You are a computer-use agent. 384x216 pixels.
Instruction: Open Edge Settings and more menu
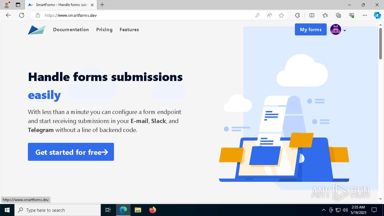[365, 15]
